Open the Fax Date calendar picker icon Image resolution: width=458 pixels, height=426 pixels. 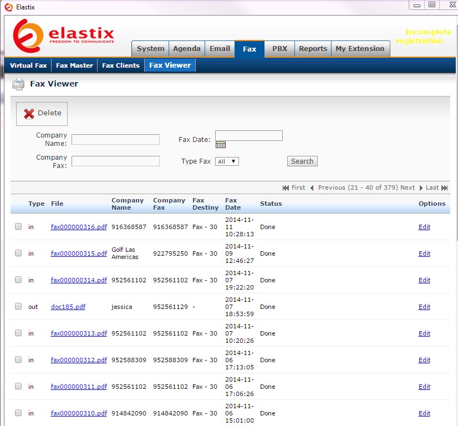(221, 145)
